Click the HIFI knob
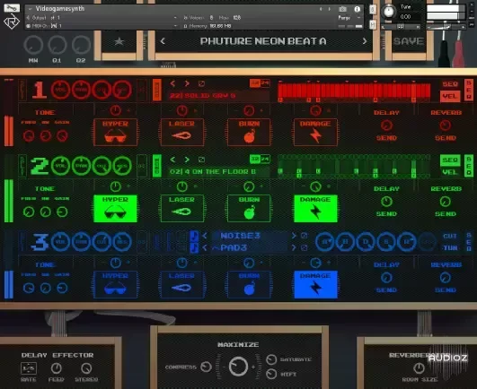The image size is (477, 389). tap(271, 374)
